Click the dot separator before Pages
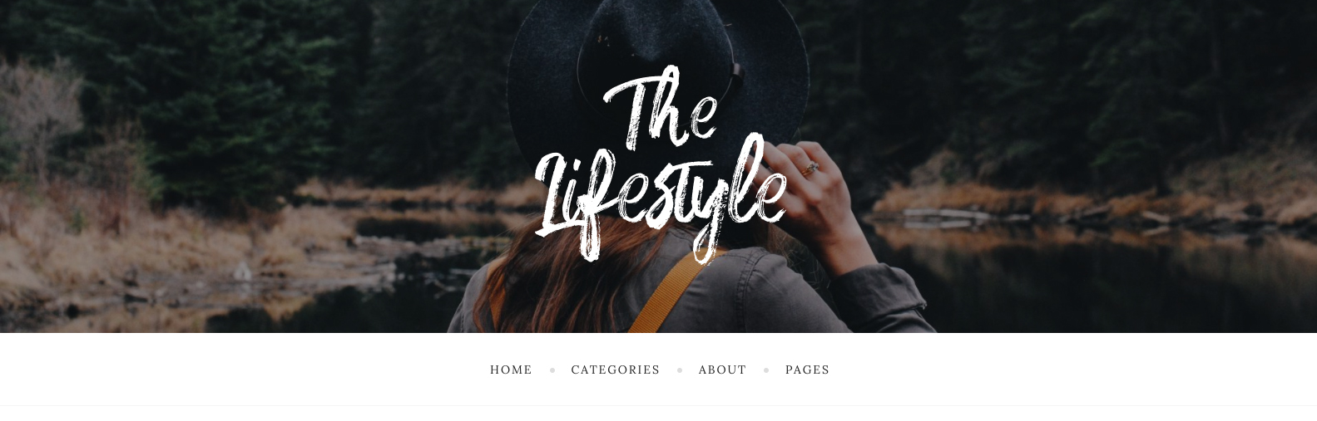Screen dimensions: 1317x421 coord(766,370)
